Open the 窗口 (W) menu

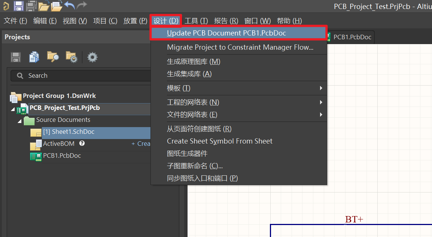click(257, 21)
